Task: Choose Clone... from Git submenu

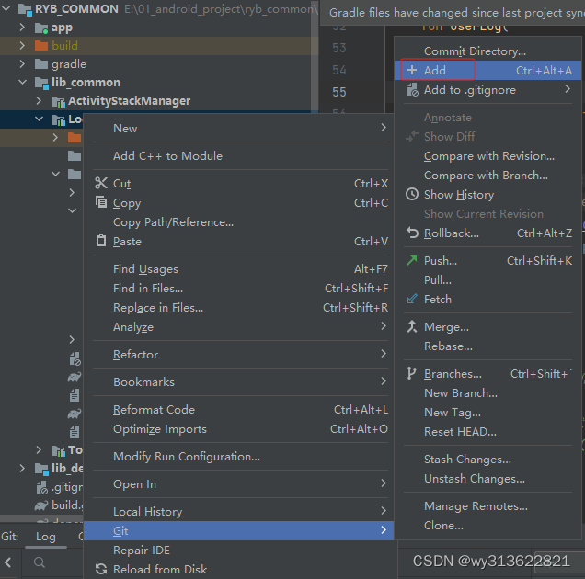Action: (487, 526)
